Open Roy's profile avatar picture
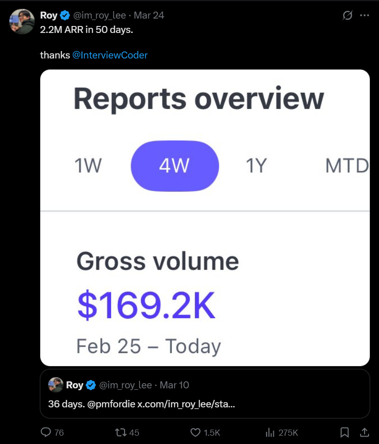379x444 pixels. coord(22,21)
